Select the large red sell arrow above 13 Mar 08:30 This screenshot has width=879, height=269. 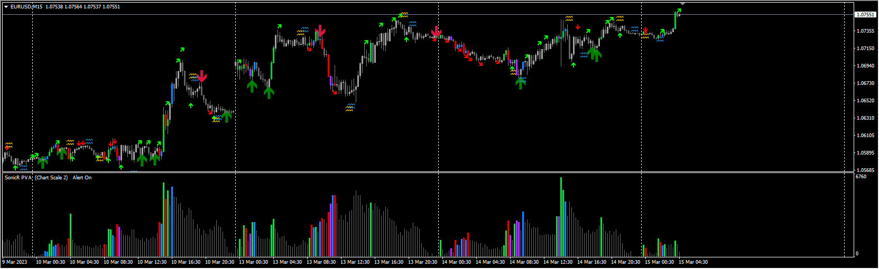point(320,31)
